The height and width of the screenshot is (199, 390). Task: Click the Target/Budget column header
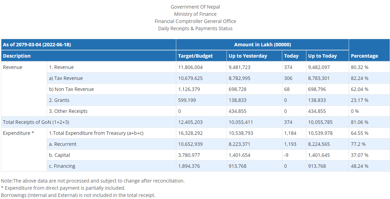(195, 56)
